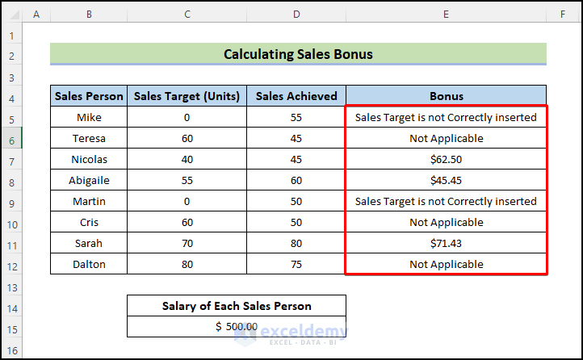Click the $500.00 salary cell

pyautogui.click(x=237, y=327)
